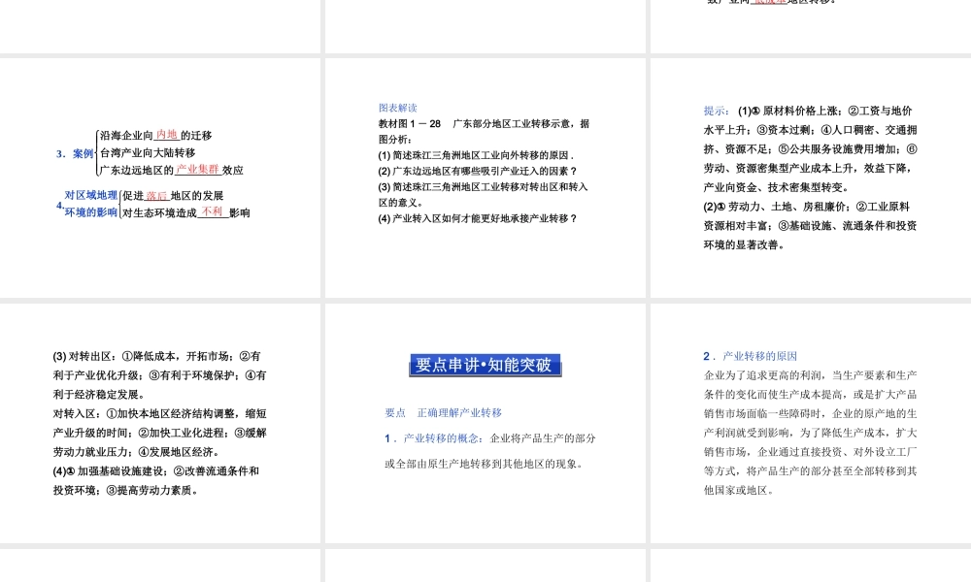Viewport: 971px width, 582px height.
Task: Click question (4) 产业转入区如何才能更好地承接产业转移
Action: 478,218
